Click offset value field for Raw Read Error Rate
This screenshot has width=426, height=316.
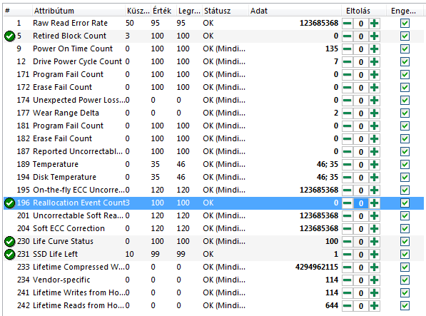[x=361, y=24]
